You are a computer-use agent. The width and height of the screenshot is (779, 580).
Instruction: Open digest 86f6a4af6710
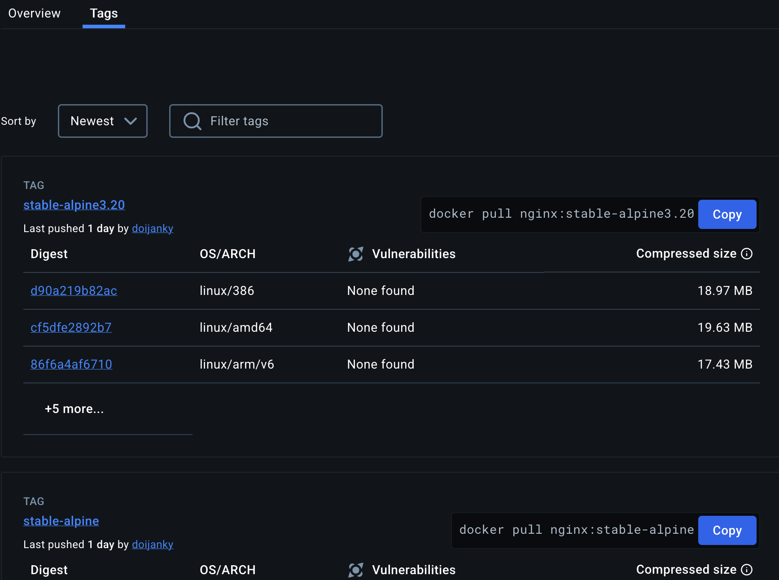tap(71, 365)
